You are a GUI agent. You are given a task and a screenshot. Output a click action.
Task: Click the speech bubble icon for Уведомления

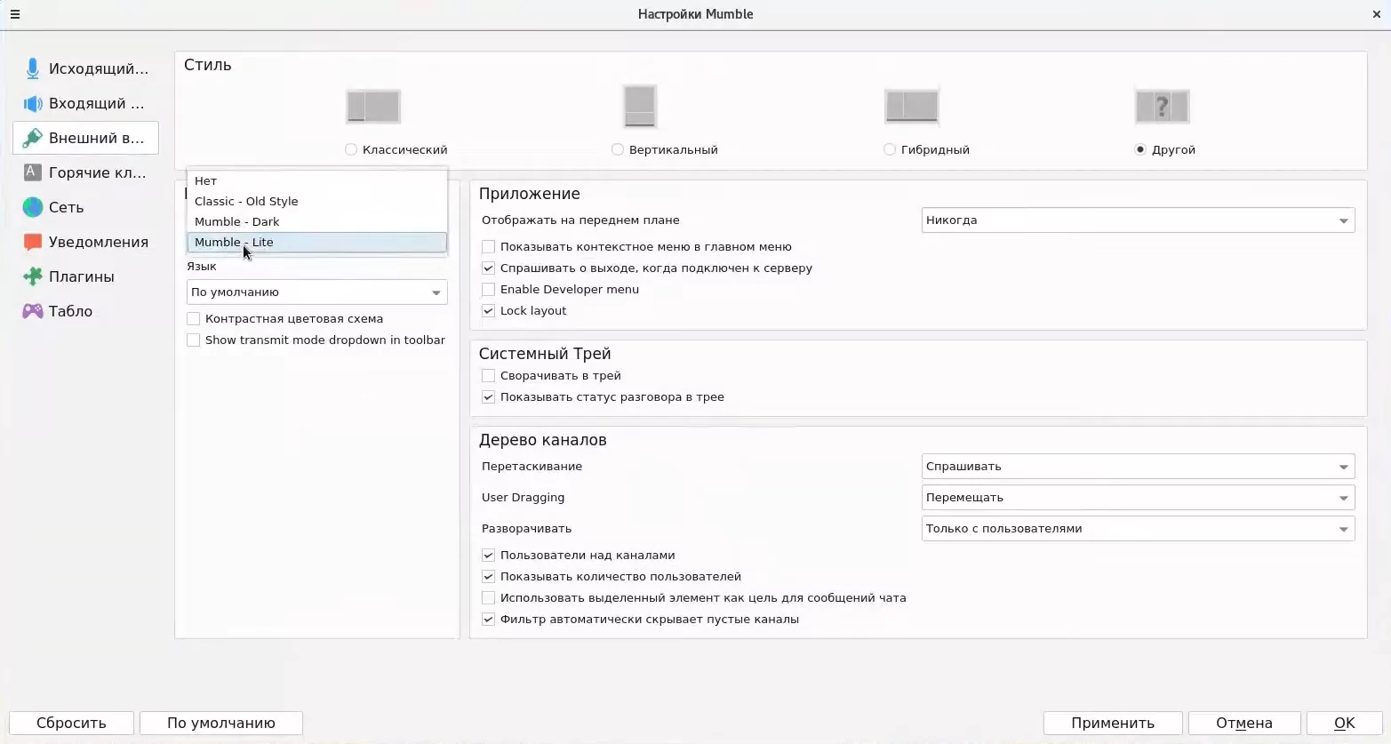coord(33,242)
